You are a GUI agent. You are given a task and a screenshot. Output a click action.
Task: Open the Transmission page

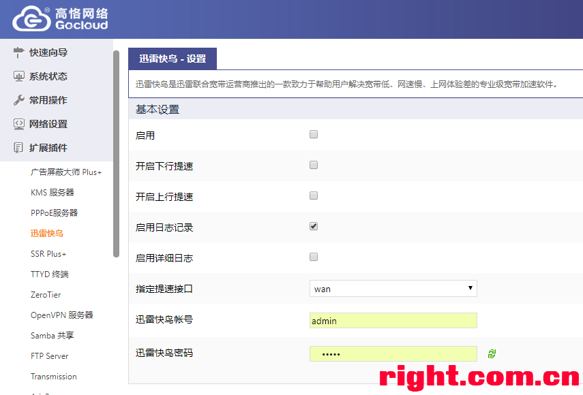pos(54,376)
